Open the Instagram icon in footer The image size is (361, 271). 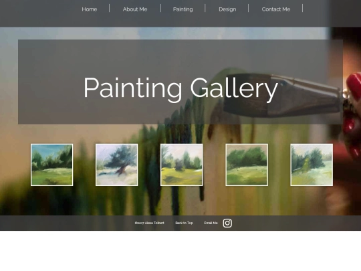point(227,223)
